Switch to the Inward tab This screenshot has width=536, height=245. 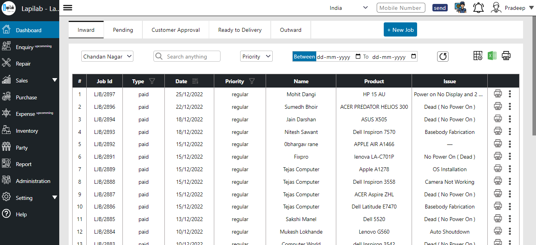click(86, 30)
